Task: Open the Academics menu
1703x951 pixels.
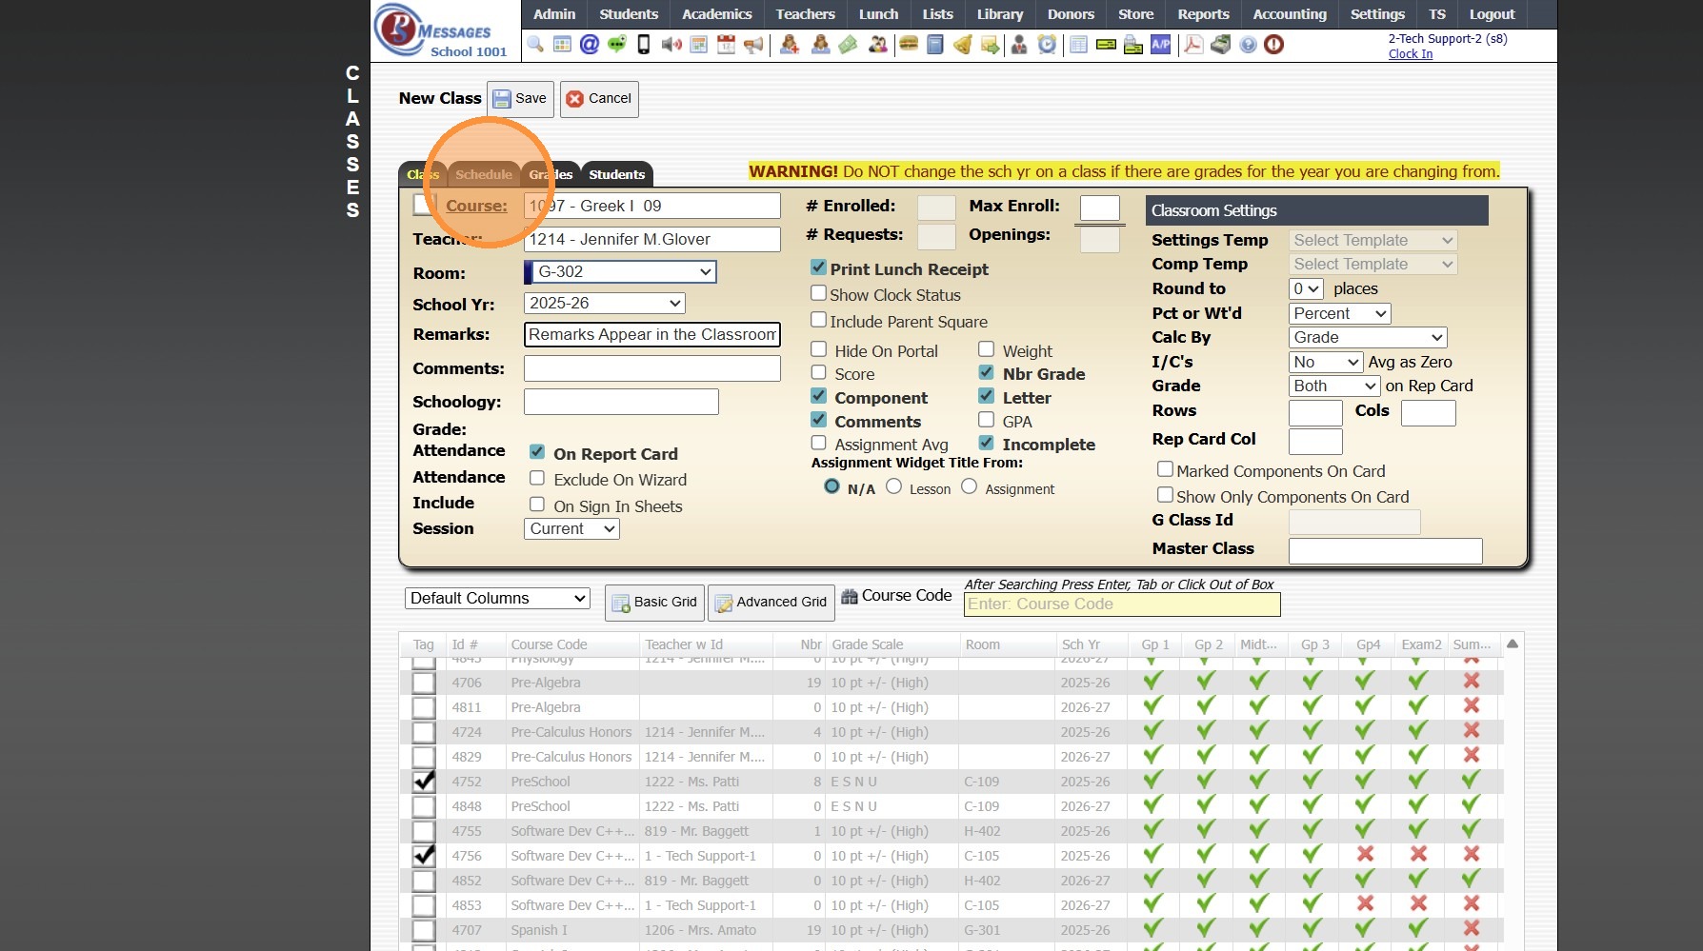Action: click(716, 14)
